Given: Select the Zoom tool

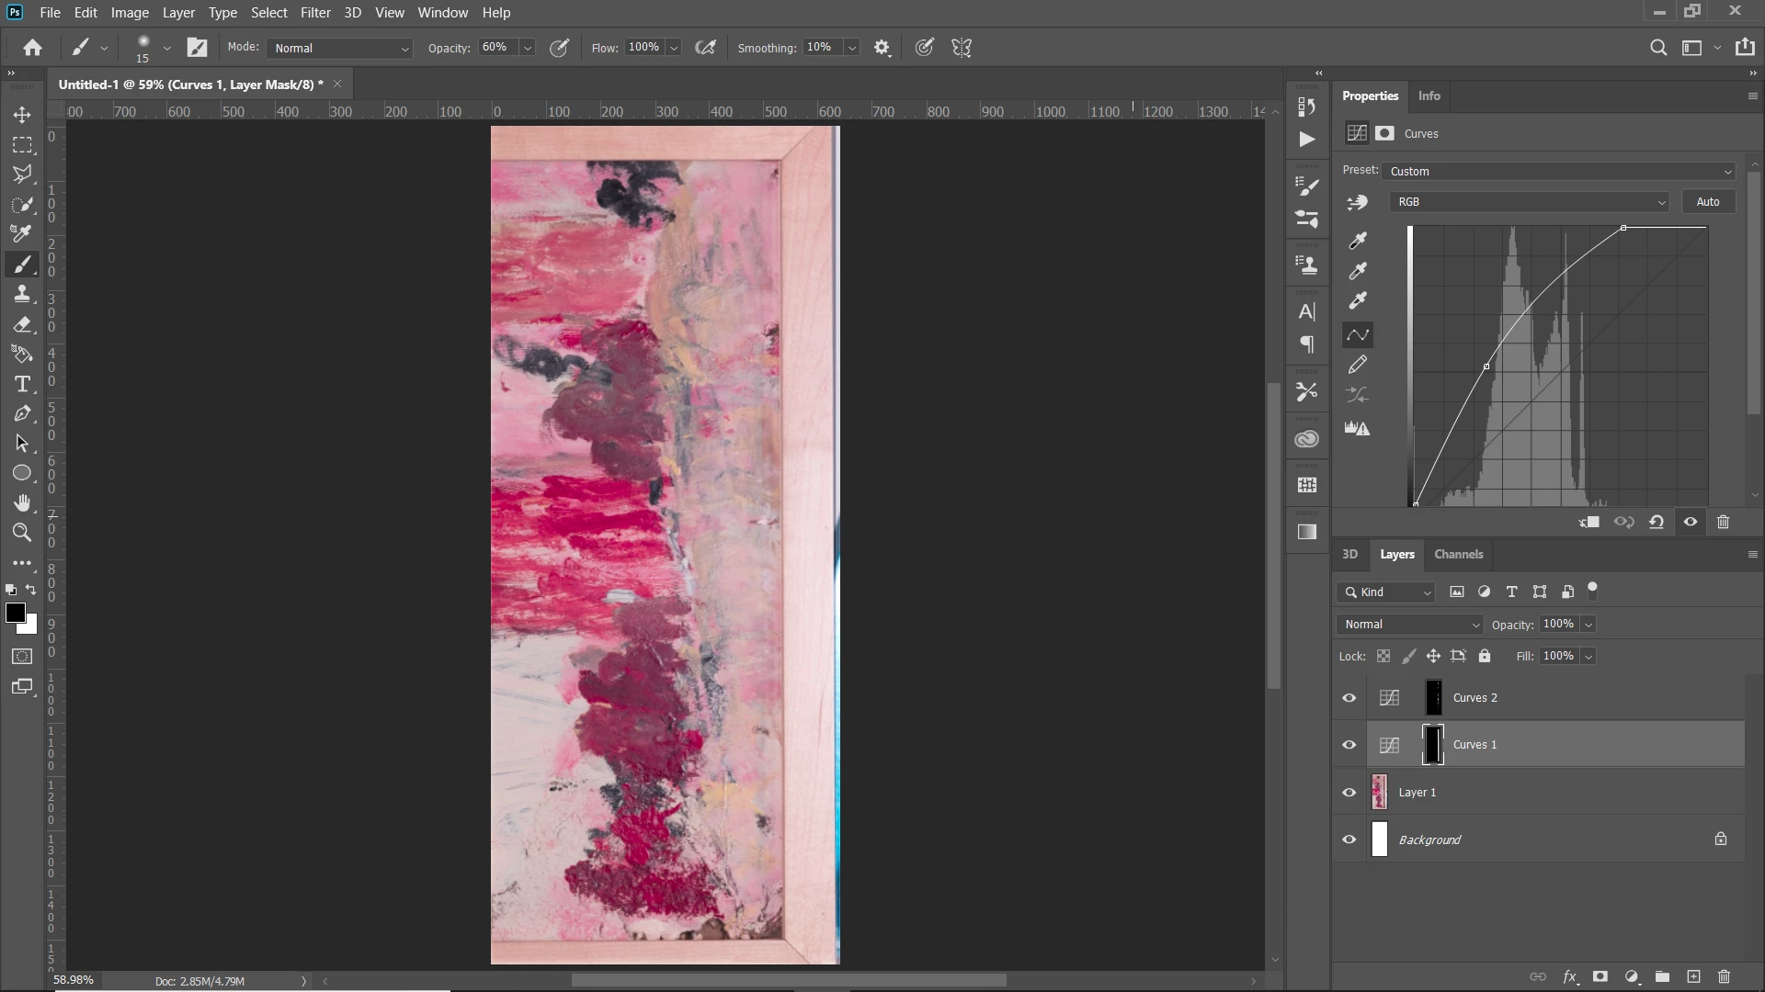Looking at the screenshot, I should pyautogui.click(x=22, y=533).
